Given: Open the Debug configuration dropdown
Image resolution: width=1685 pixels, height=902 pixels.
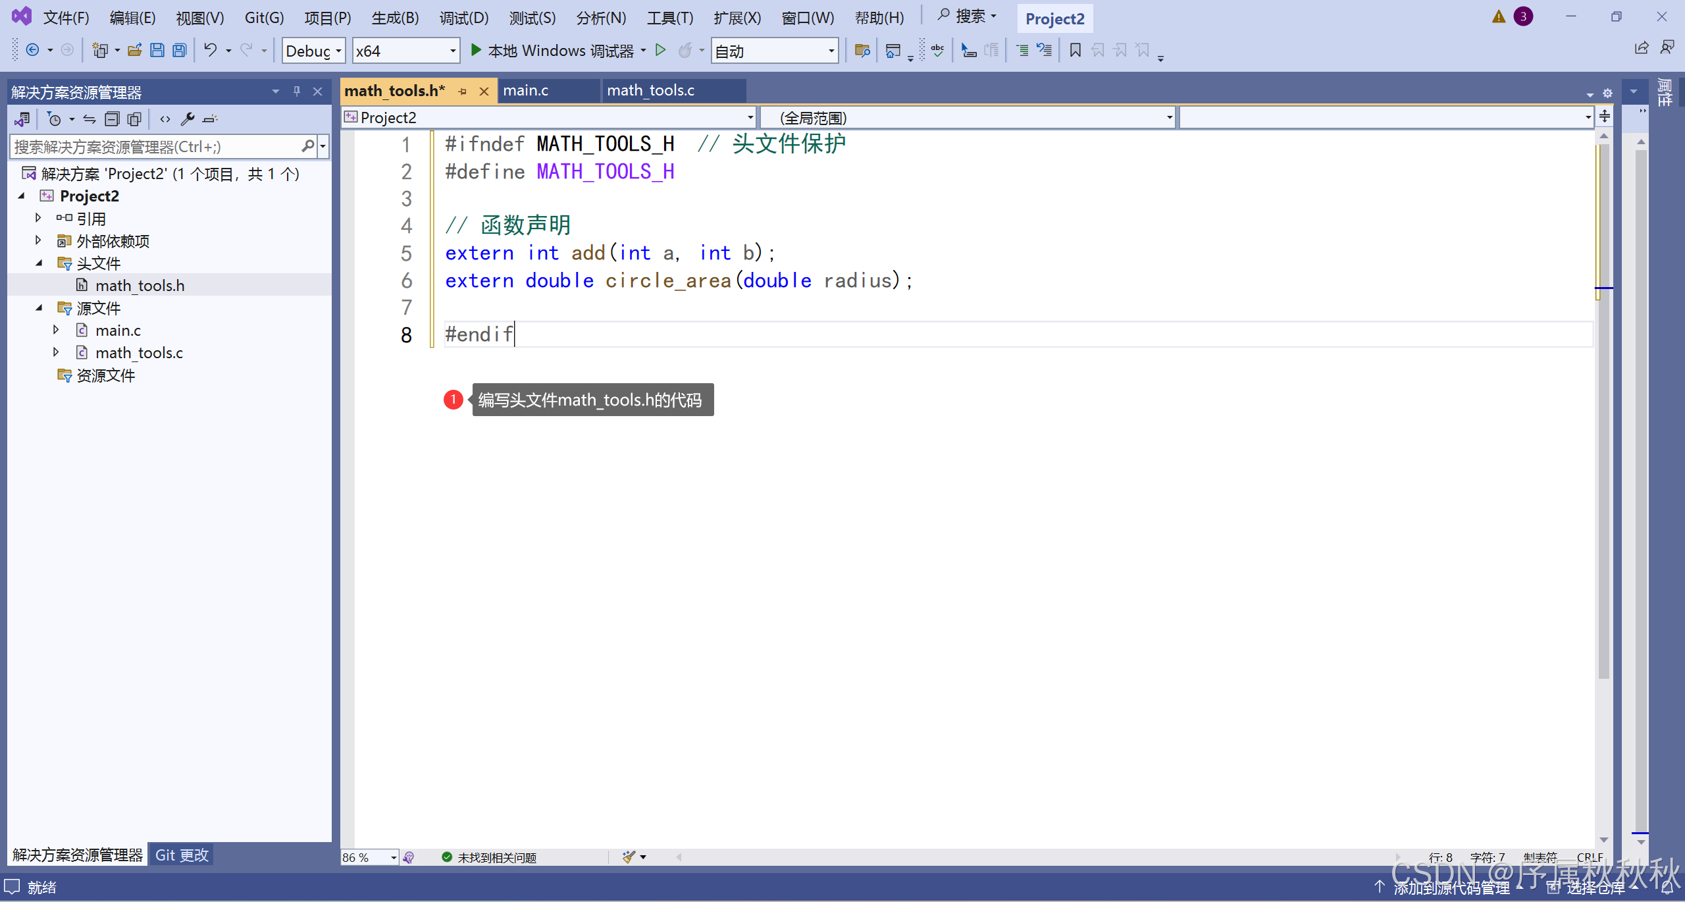Looking at the screenshot, I should click(x=313, y=51).
